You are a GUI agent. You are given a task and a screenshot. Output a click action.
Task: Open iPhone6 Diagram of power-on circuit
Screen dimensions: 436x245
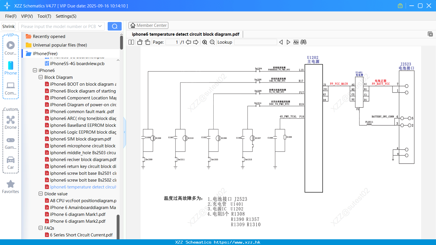[x=81, y=105]
